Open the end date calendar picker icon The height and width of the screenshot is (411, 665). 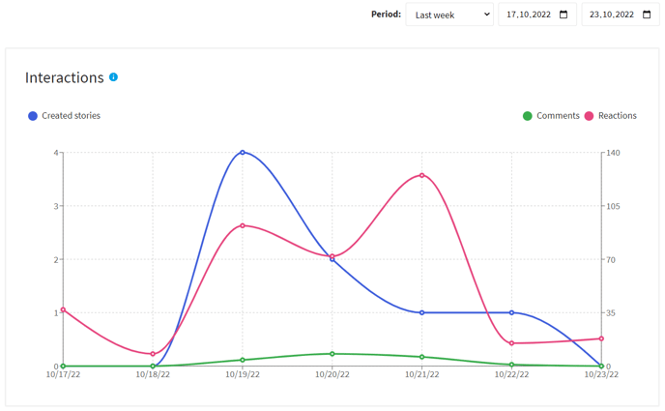[x=647, y=15]
